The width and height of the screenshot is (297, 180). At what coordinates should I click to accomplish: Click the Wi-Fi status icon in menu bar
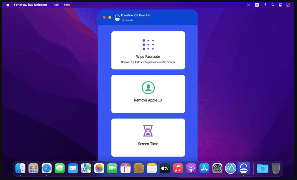click(265, 5)
